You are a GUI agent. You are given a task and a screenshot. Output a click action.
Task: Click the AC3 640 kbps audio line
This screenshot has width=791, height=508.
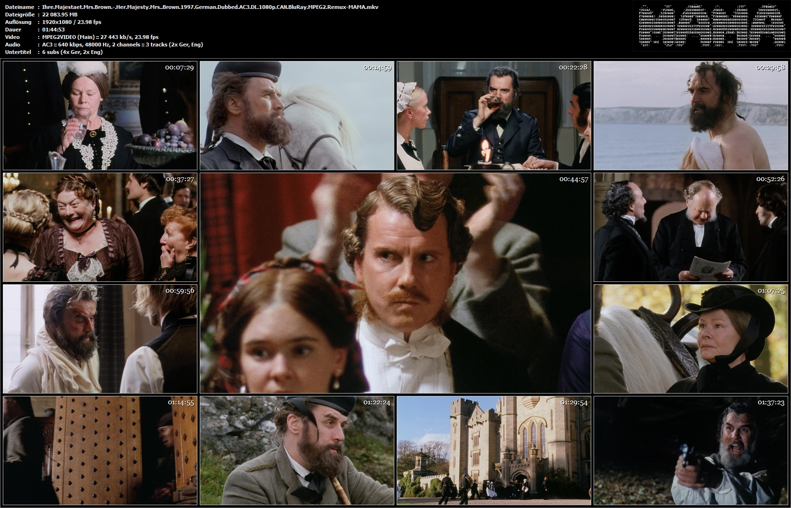pyautogui.click(x=122, y=45)
